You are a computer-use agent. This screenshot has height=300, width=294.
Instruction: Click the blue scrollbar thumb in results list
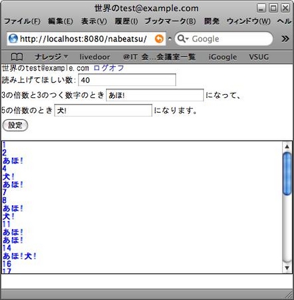tap(287, 173)
